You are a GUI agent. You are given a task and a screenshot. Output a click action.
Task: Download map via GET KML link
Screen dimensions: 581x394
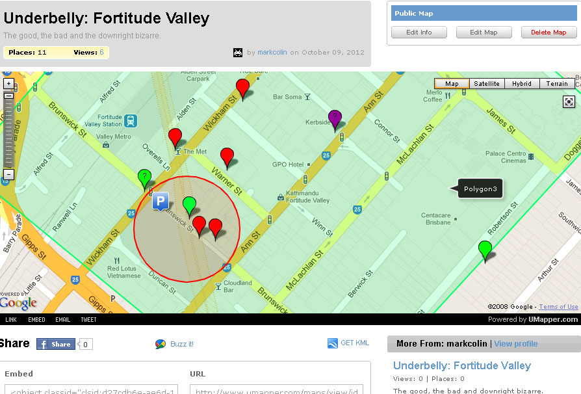click(x=354, y=343)
